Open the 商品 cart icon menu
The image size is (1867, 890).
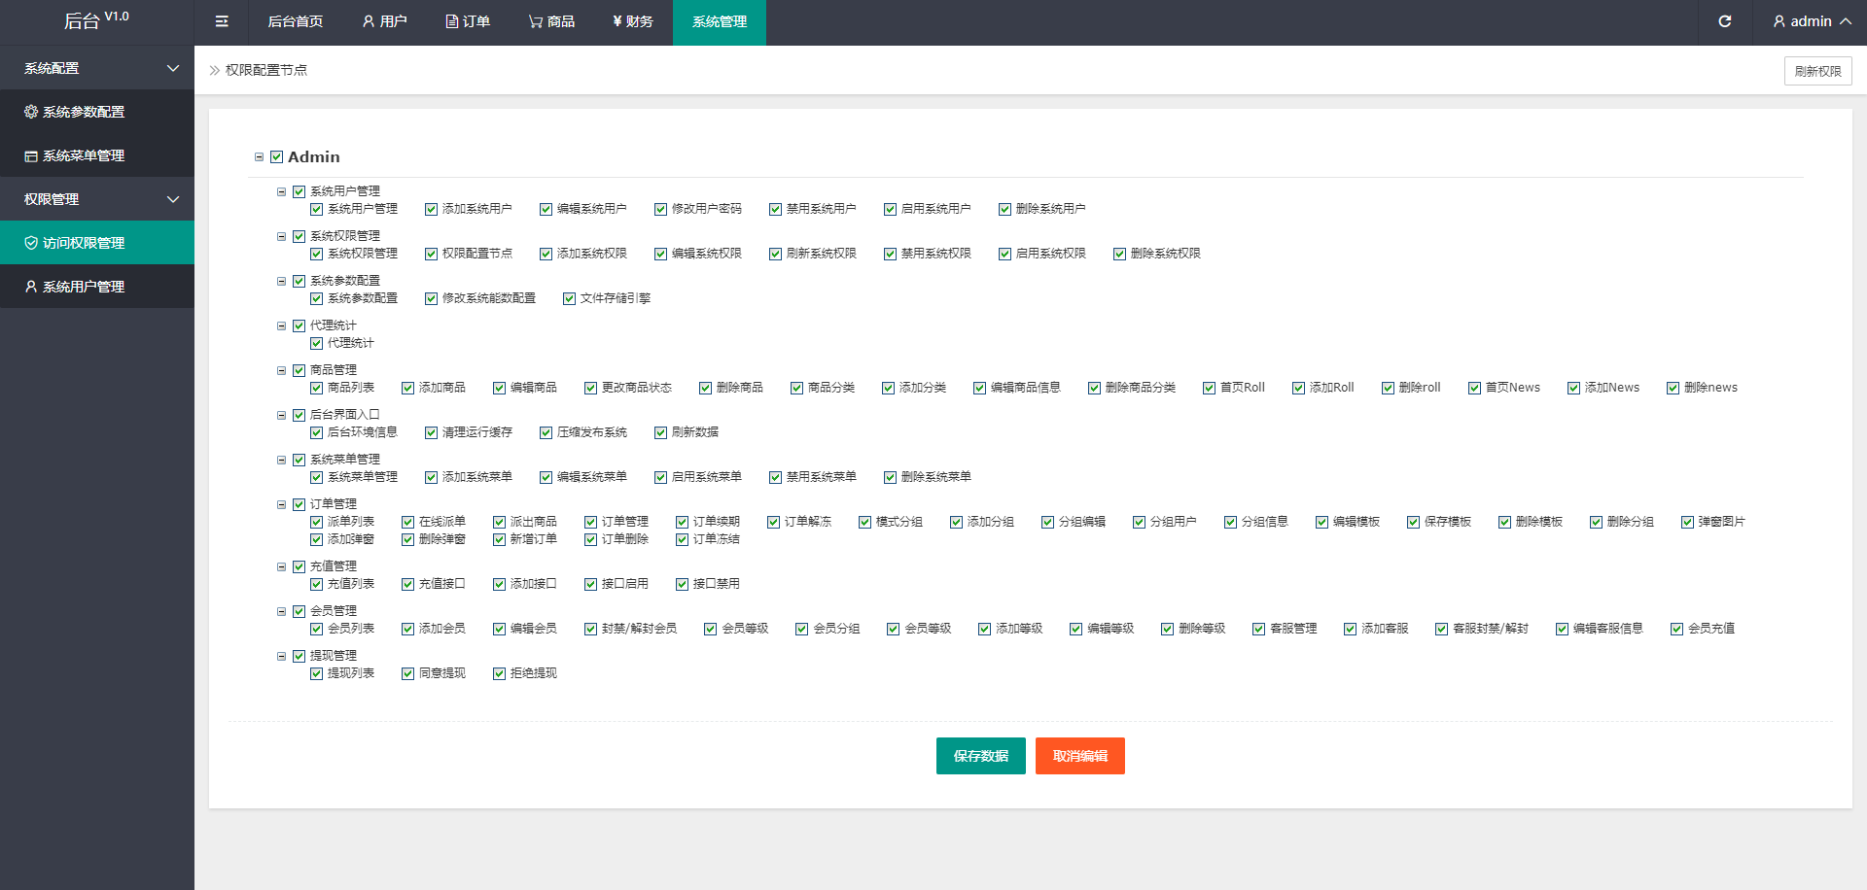pyautogui.click(x=535, y=21)
